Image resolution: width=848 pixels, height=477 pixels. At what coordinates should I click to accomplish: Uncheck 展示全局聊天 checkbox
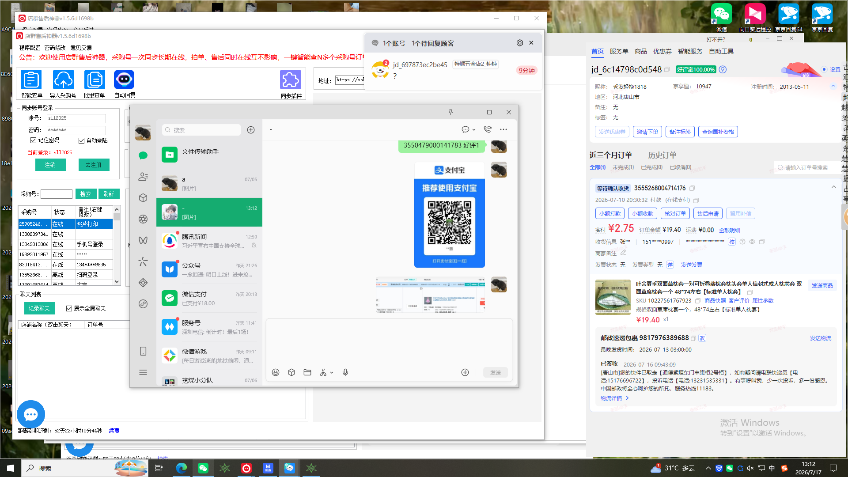pos(69,308)
